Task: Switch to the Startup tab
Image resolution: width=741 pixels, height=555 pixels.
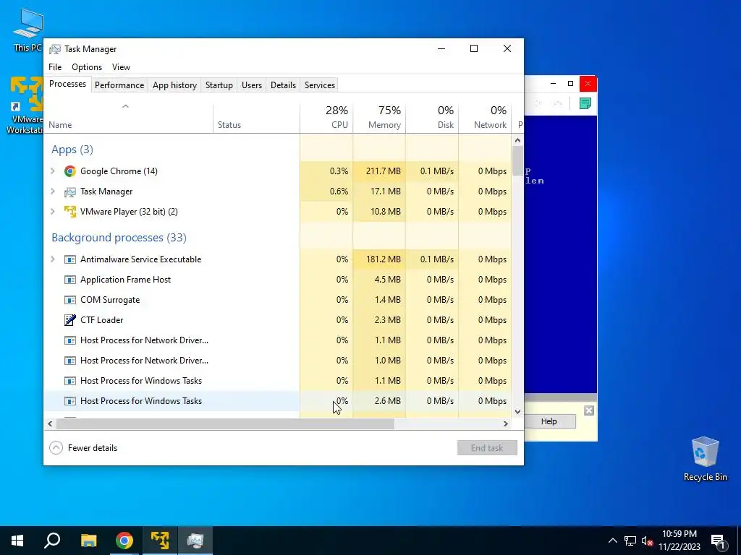Action: pos(219,85)
